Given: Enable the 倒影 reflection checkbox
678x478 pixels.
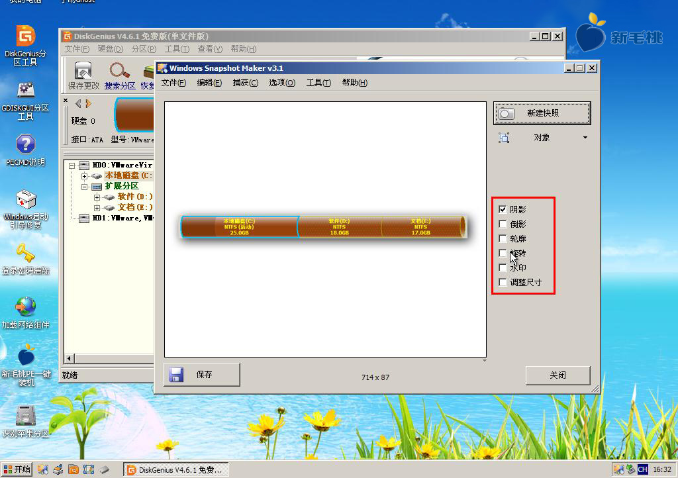Looking at the screenshot, I should point(503,224).
